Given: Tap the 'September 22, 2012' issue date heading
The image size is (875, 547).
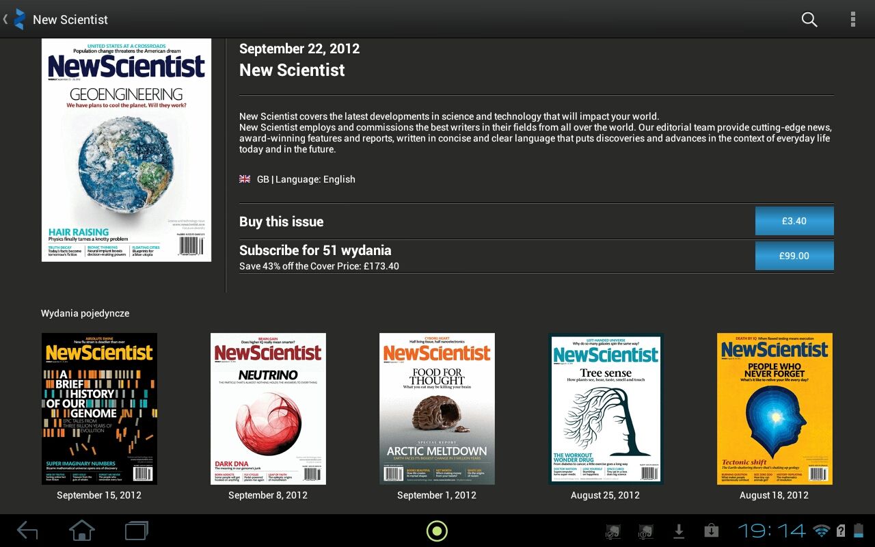Looking at the screenshot, I should click(x=299, y=49).
